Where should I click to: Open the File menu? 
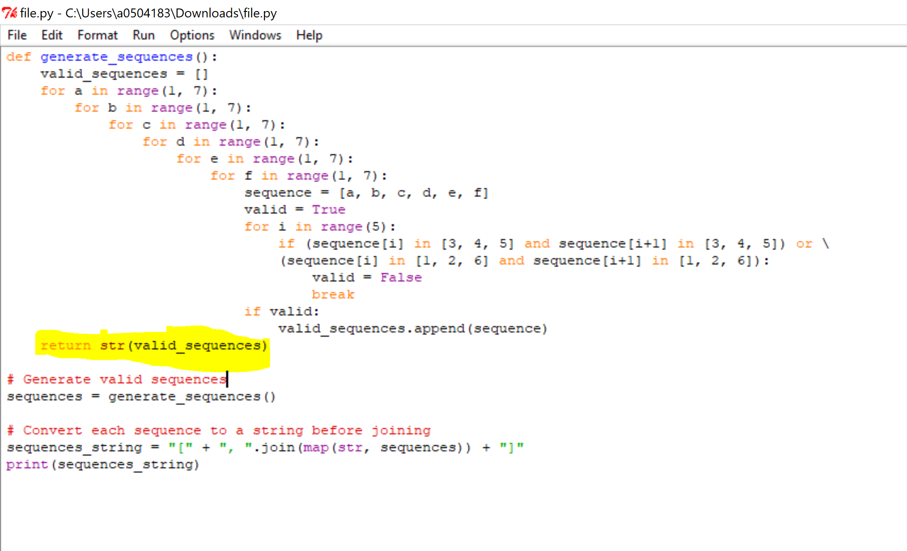[17, 35]
